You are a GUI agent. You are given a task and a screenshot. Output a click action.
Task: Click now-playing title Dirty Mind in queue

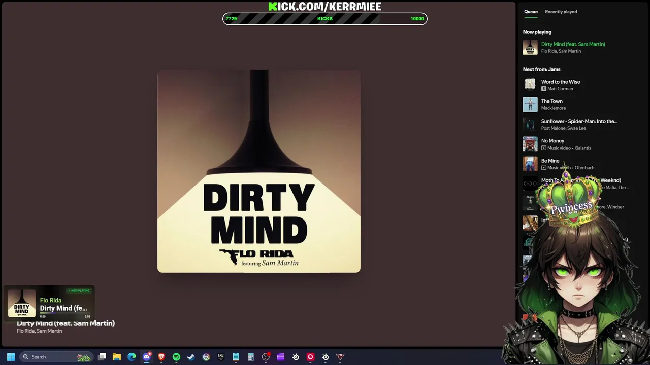pos(573,44)
